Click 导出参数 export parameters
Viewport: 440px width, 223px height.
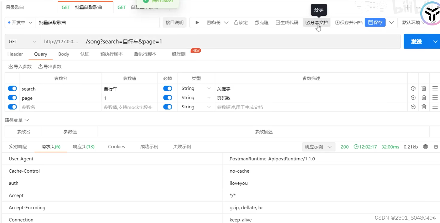point(50,66)
